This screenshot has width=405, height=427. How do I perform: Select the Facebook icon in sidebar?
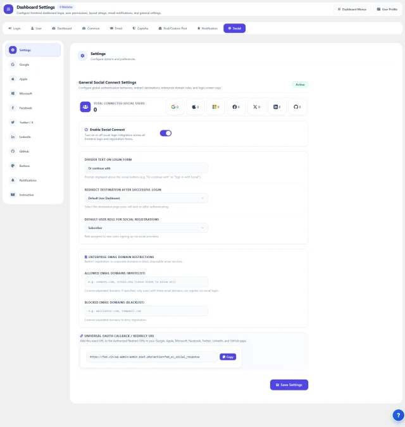pos(13,108)
